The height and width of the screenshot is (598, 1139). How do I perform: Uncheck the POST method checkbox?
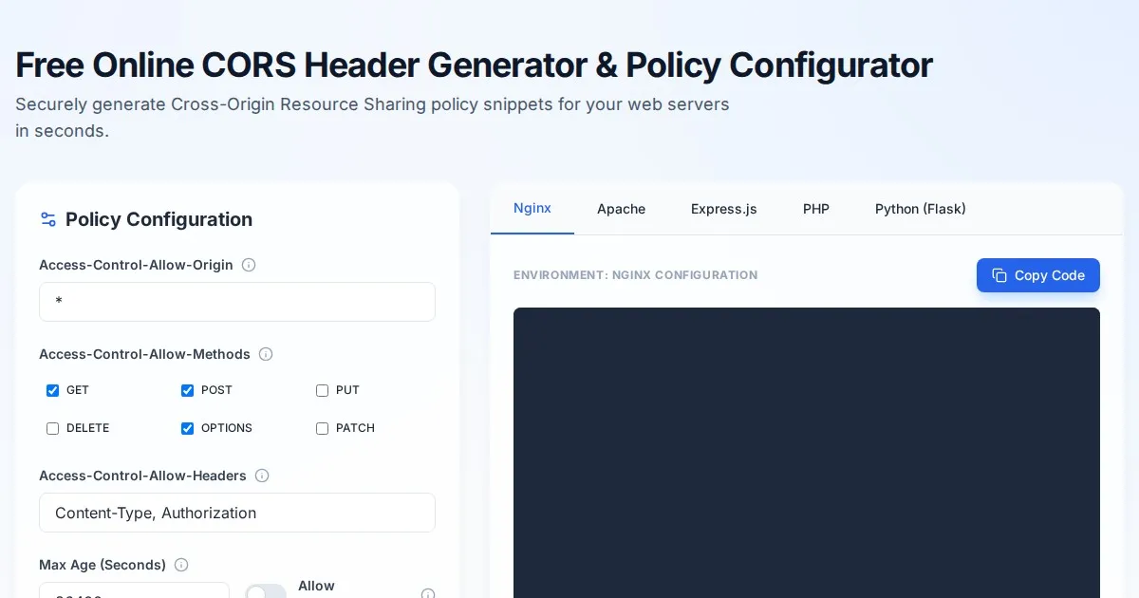[x=188, y=390]
